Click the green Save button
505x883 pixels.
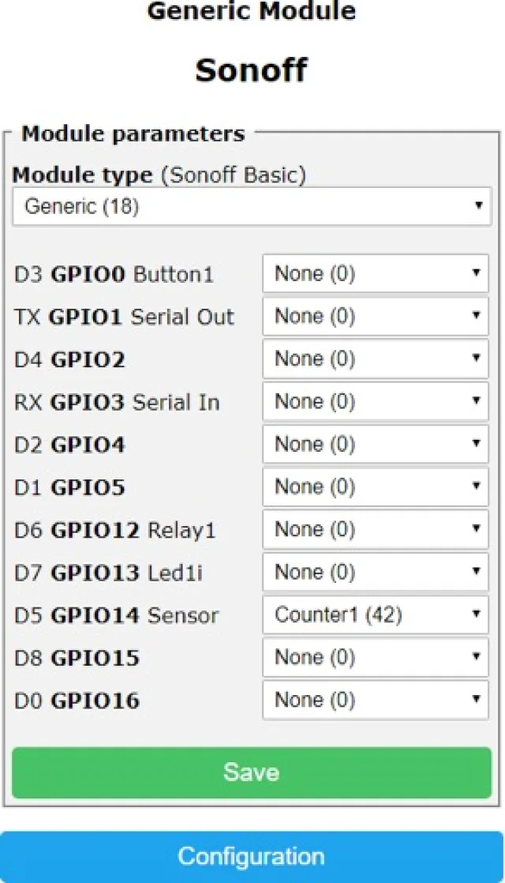[x=251, y=772]
